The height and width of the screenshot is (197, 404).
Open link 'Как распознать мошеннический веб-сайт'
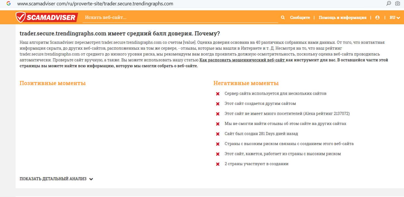coord(242,60)
